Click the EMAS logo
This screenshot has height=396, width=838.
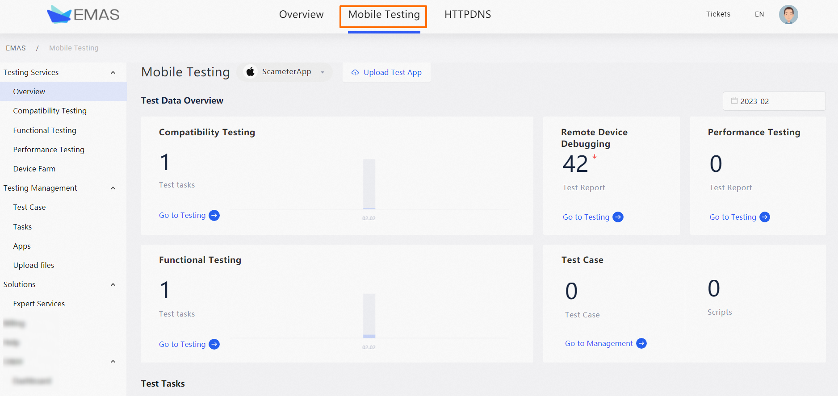coord(83,15)
